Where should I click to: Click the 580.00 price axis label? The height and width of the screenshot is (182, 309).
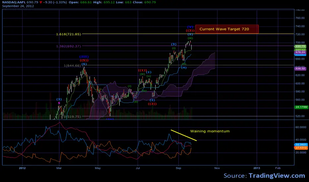pos(300,91)
